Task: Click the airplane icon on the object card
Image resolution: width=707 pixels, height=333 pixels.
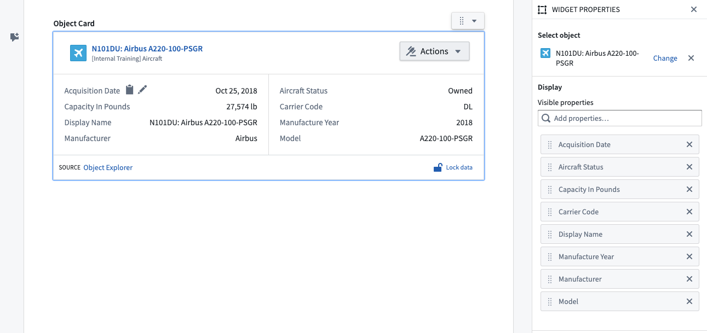Action: [x=78, y=52]
